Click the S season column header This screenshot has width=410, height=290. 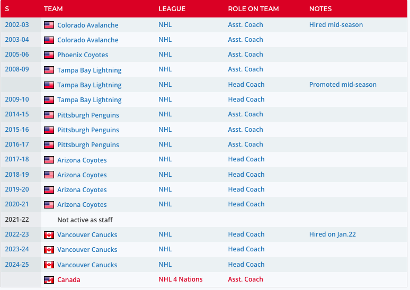coord(7,9)
